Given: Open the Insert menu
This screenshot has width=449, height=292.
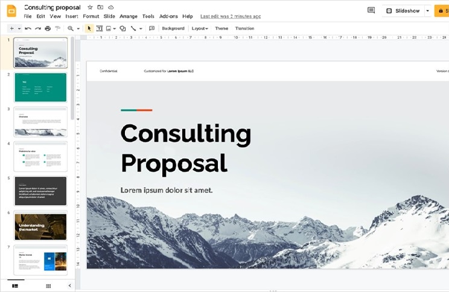Looking at the screenshot, I should click(72, 16).
